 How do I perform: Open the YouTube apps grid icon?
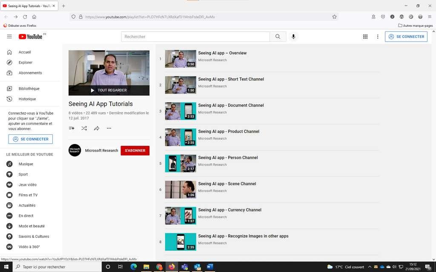pyautogui.click(x=365, y=37)
